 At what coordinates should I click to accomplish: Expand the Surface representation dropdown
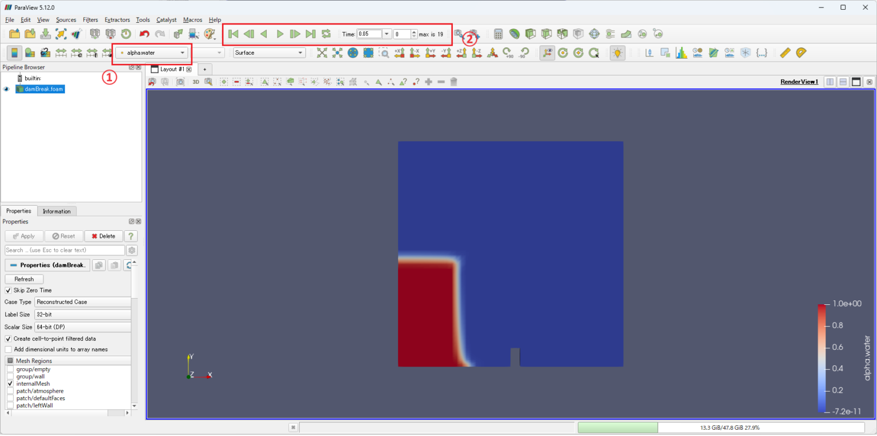(269, 53)
